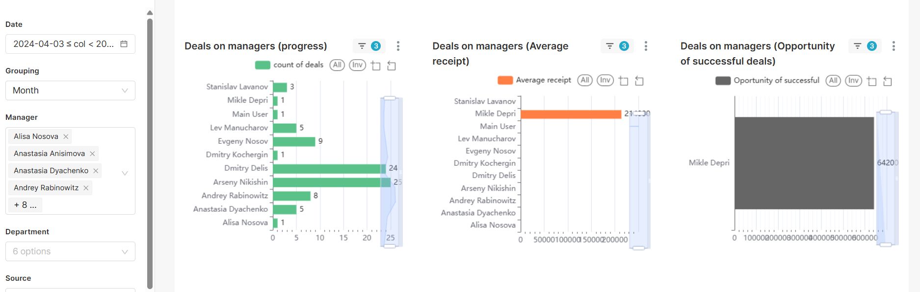Viewport: 920px width, 292px height.
Task: Remove Andrey Rabinowitz manager tag
Action: pos(86,188)
